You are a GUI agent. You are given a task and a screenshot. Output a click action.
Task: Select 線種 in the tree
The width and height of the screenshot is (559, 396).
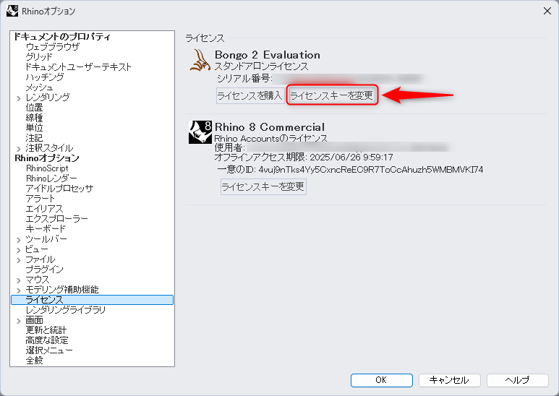coord(34,118)
